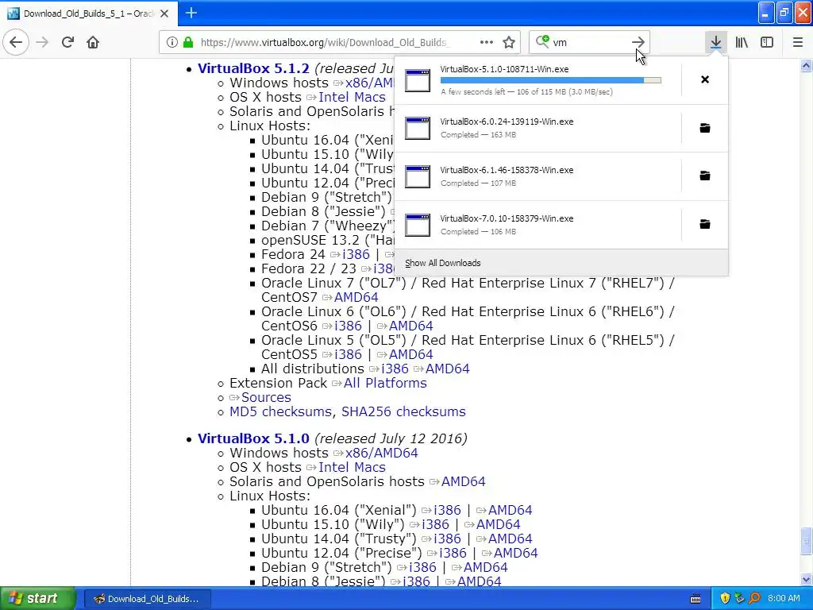
Task: Click Intel Macs link under VirtualBox 5.1.0
Action: (352, 467)
